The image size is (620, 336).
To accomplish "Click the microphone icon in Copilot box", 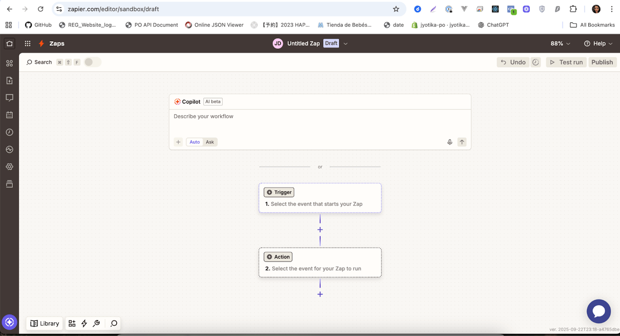I will (450, 142).
